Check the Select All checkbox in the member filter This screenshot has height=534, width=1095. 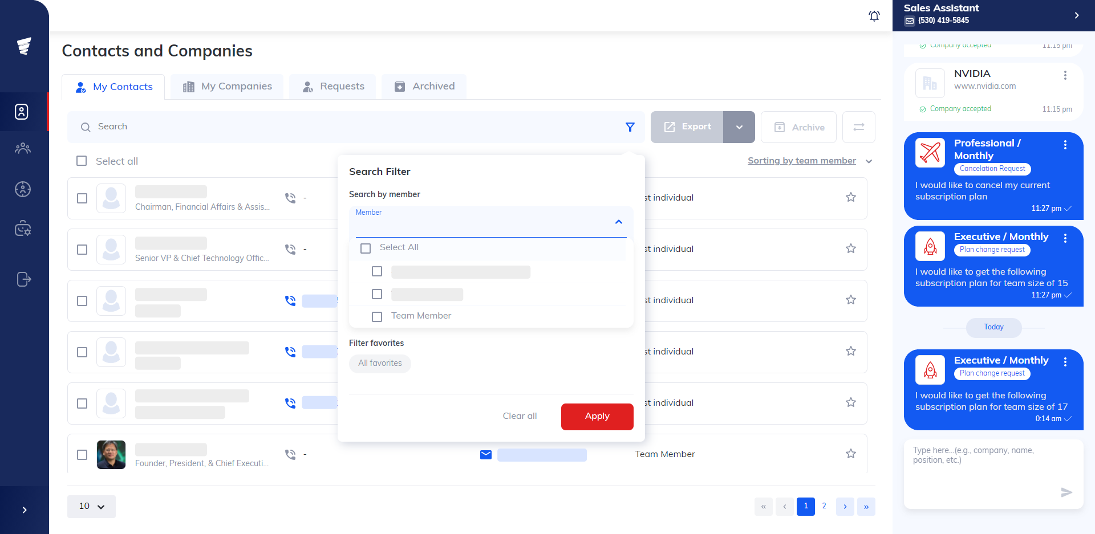(x=366, y=248)
